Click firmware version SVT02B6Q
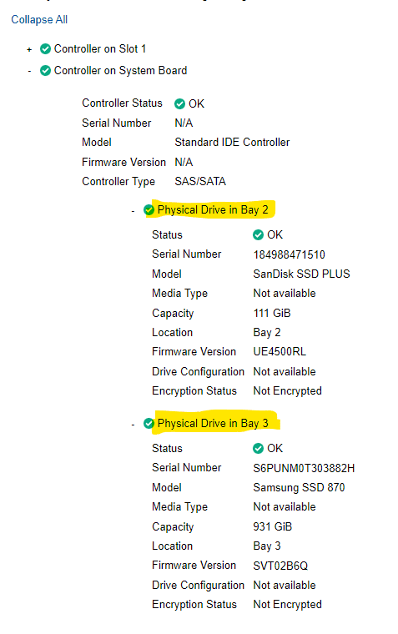 [x=280, y=566]
